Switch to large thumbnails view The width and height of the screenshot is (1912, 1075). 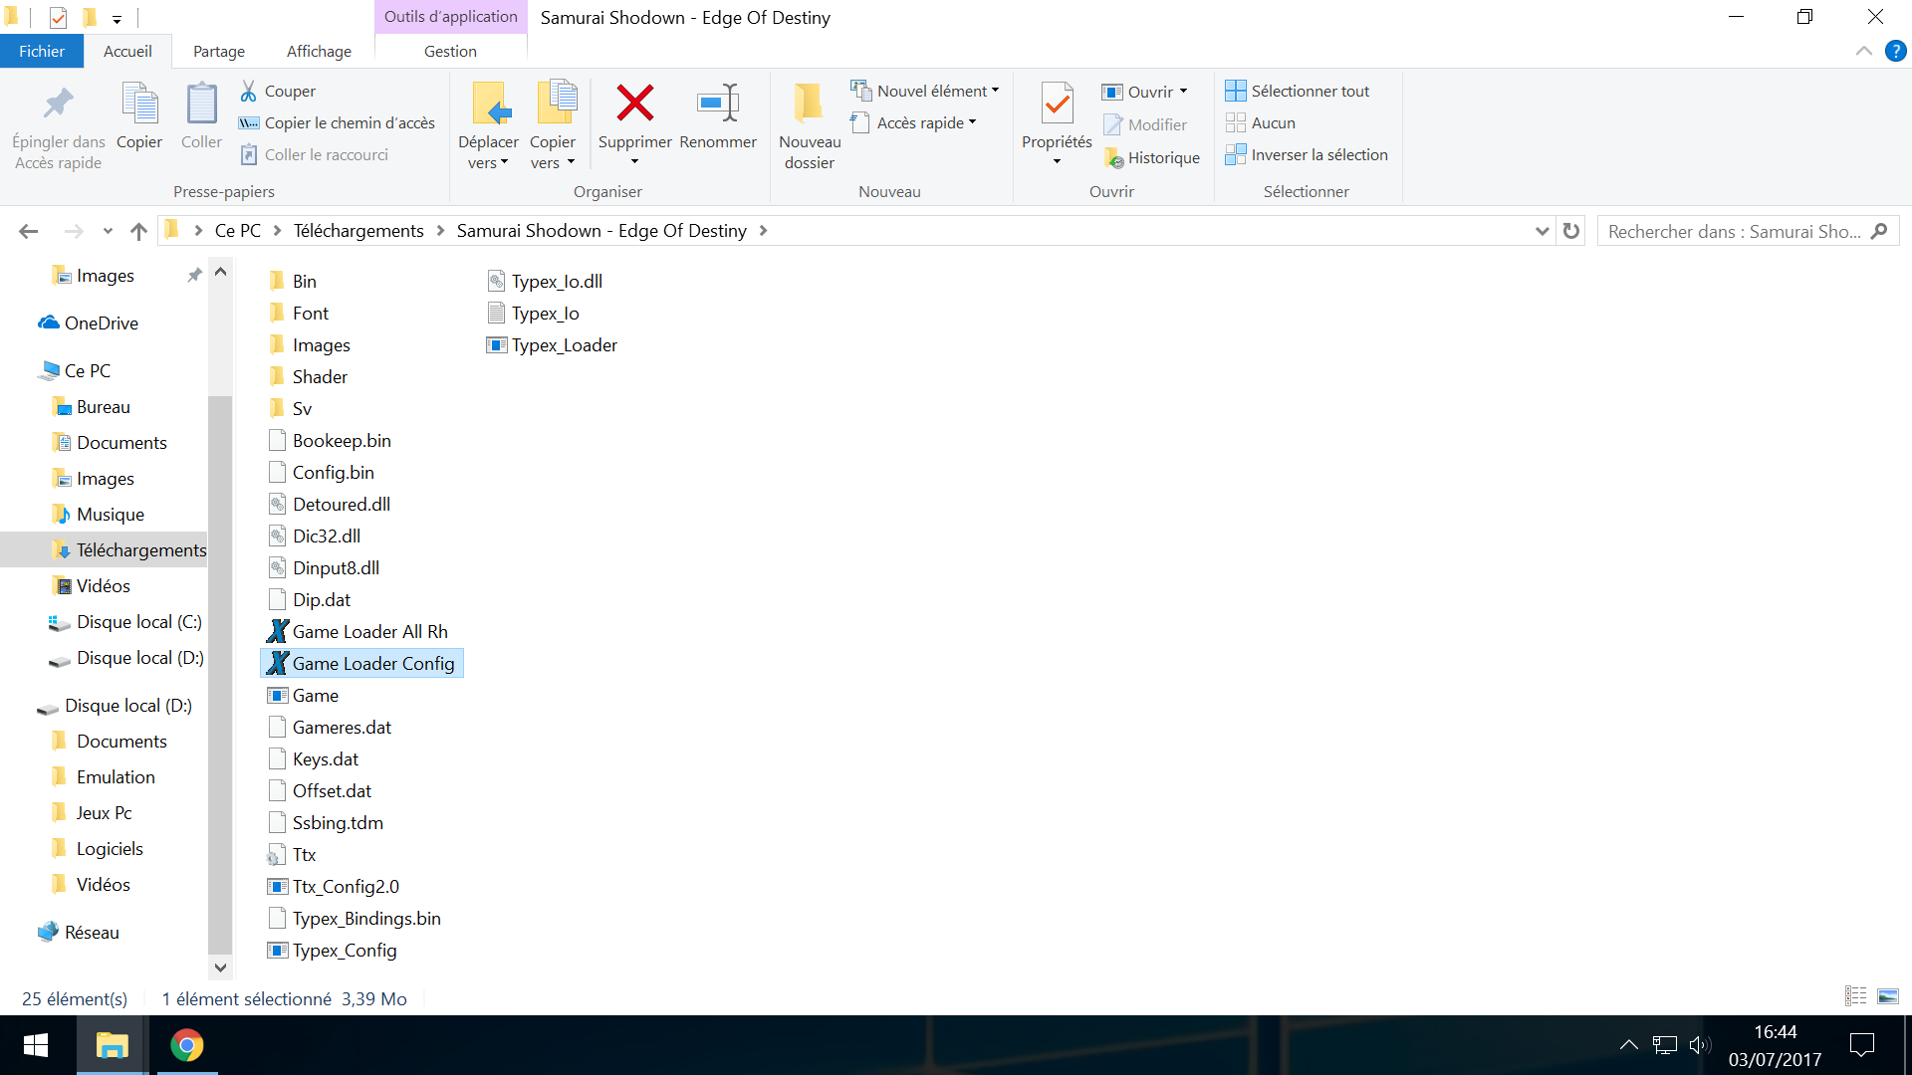1887,996
